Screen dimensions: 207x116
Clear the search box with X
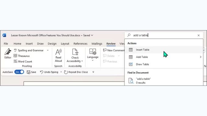(198, 35)
